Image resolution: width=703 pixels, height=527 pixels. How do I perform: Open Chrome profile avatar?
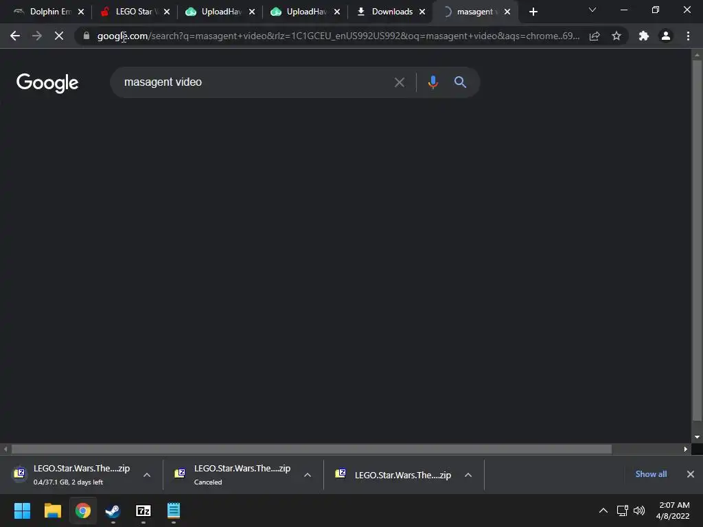[666, 36]
